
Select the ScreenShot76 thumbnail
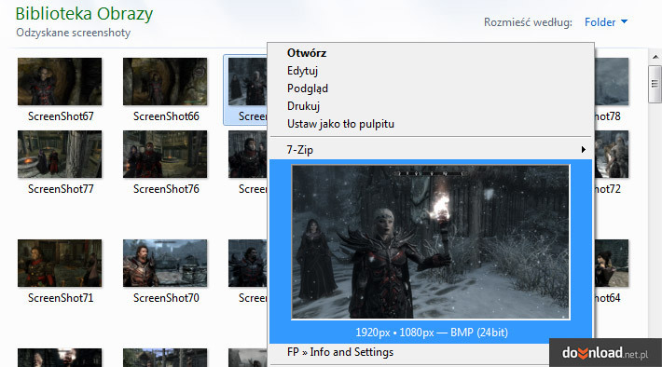(165, 154)
